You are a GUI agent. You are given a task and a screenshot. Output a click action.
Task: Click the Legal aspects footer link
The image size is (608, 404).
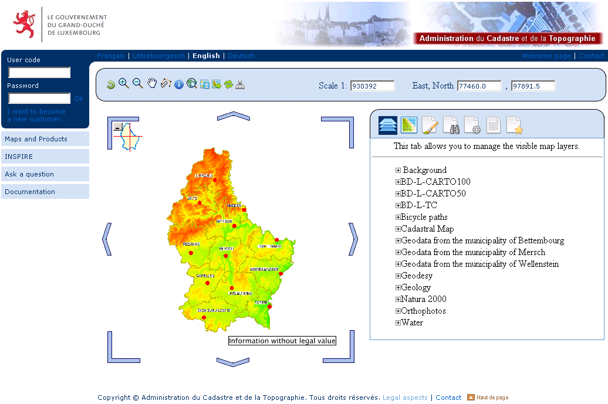click(405, 398)
